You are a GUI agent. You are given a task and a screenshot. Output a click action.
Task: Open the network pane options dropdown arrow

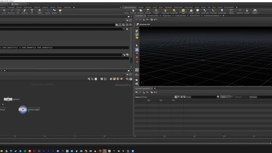pyautogui.click(x=131, y=71)
